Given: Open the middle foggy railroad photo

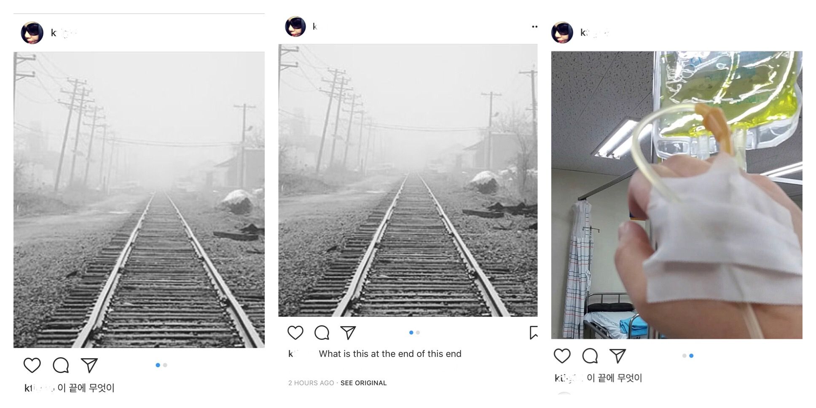Looking at the screenshot, I should point(408,180).
